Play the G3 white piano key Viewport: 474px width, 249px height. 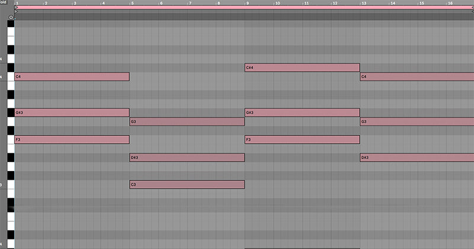[11, 122]
